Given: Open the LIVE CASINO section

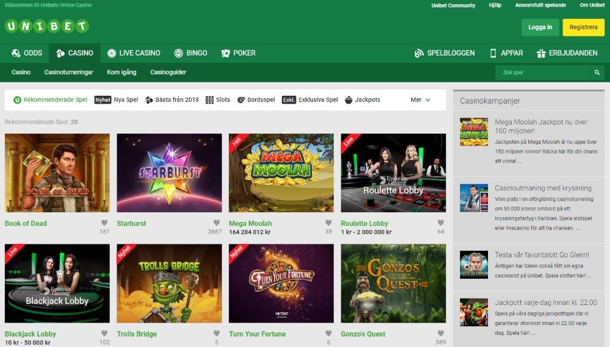Looking at the screenshot, I should click(x=134, y=53).
